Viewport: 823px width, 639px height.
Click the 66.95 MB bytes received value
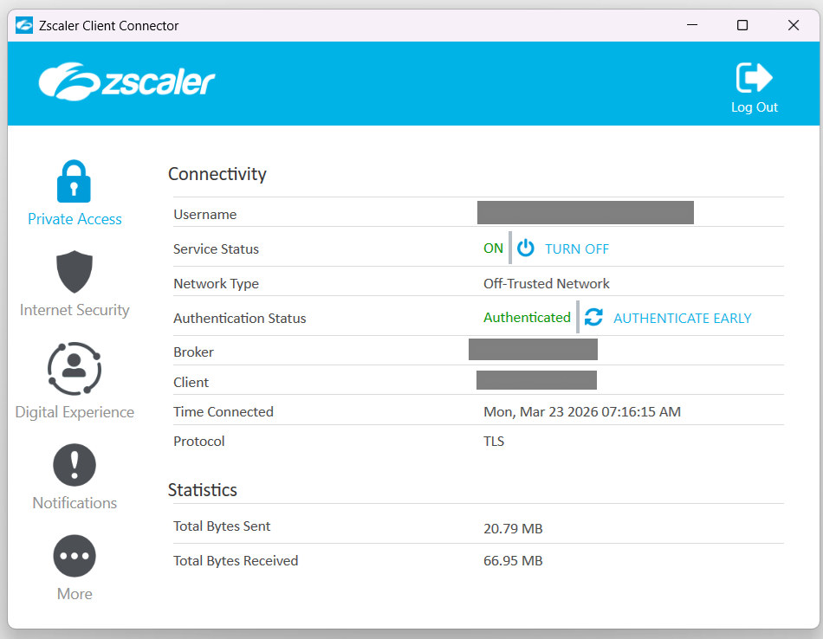[x=513, y=561]
